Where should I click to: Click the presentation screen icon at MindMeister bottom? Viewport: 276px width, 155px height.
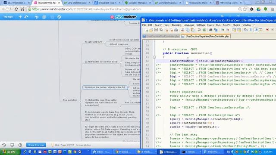pos(12,145)
